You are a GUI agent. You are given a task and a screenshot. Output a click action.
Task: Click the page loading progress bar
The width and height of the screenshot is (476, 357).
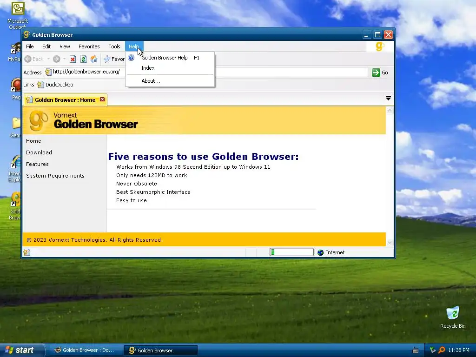pos(291,252)
